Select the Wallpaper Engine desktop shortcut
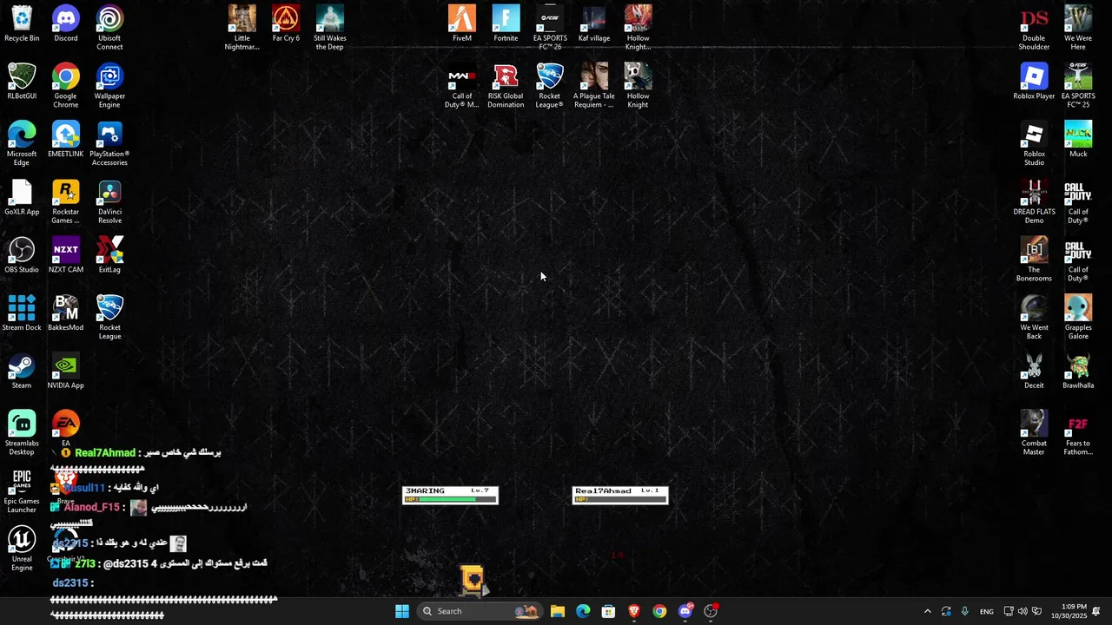1112x625 pixels. (109, 86)
